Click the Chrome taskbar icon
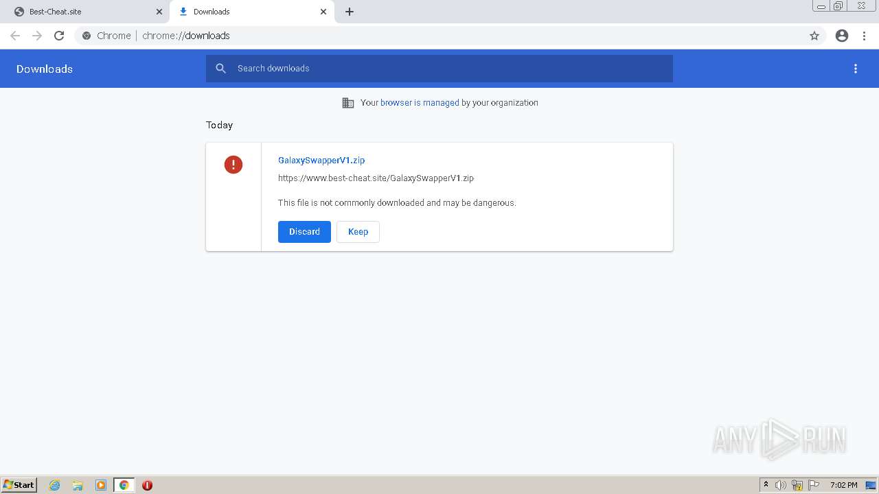879x494 pixels. [124, 485]
